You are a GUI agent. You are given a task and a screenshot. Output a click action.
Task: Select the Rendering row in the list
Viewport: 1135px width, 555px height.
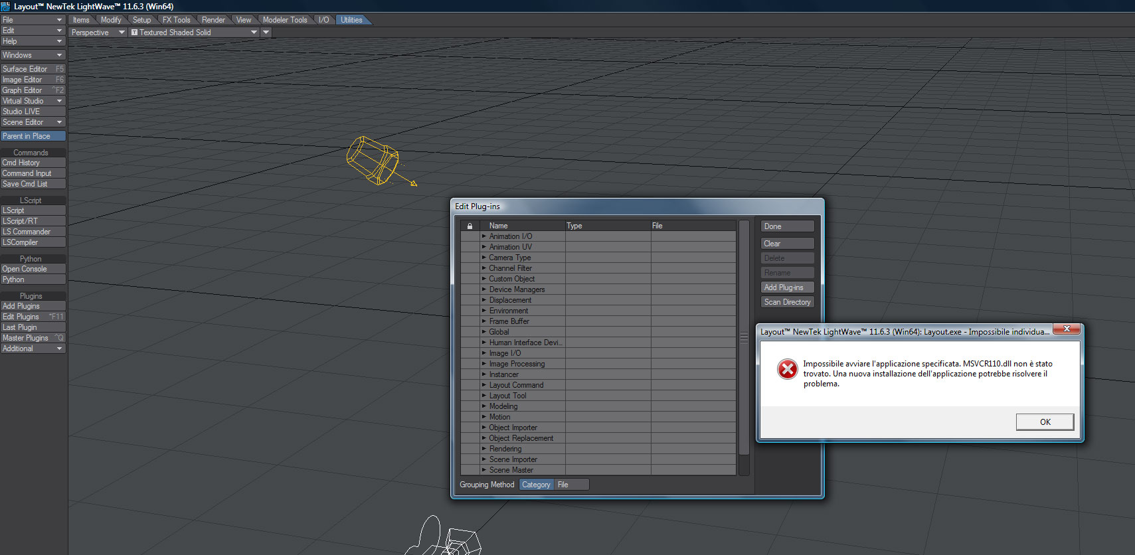pos(598,449)
